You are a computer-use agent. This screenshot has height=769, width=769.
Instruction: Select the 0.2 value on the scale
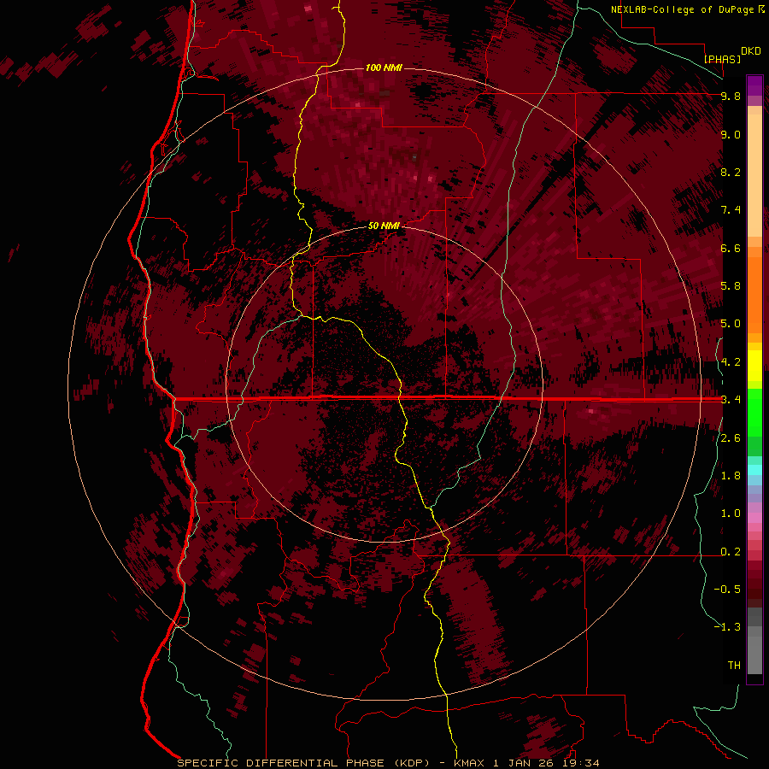[x=731, y=552]
